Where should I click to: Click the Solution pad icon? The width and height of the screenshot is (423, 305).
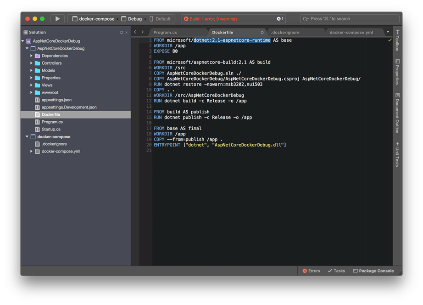[x=26, y=33]
